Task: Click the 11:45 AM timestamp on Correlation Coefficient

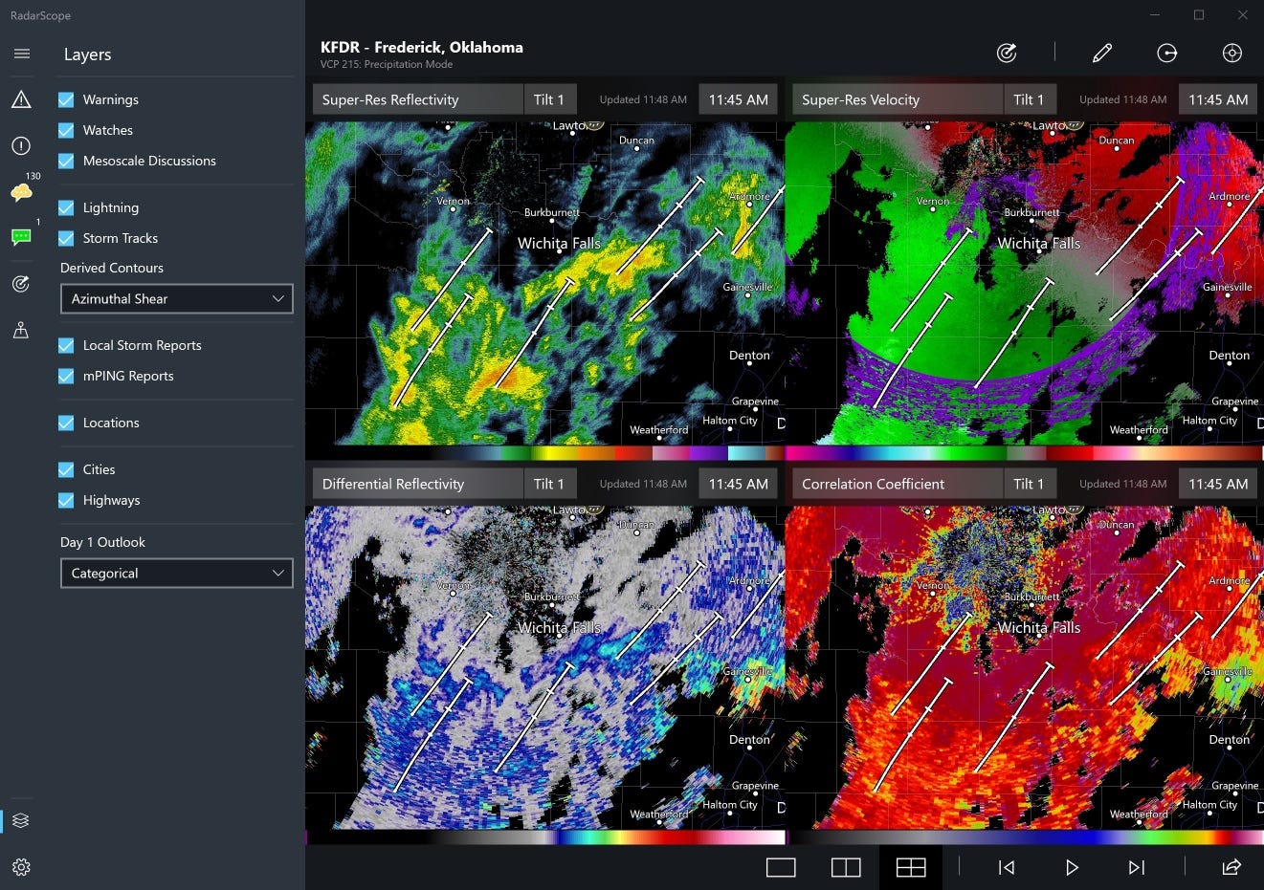Action: point(1217,484)
